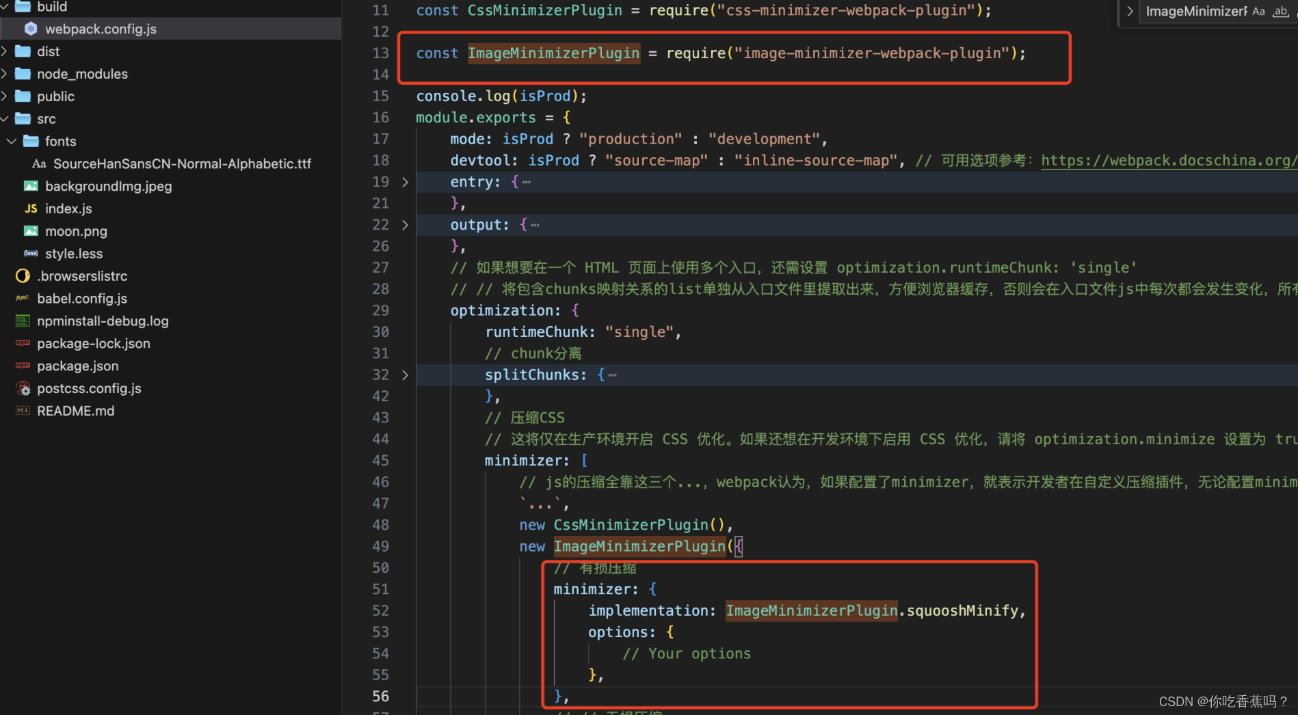Click line number 56 in the gutter
The height and width of the screenshot is (715, 1298).
pos(381,697)
